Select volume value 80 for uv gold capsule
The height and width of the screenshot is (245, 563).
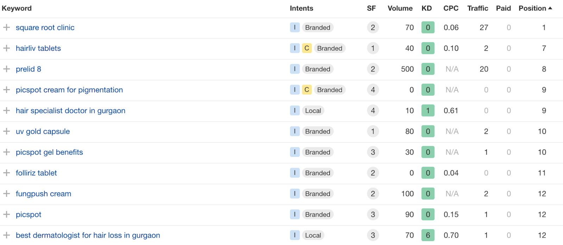click(x=410, y=131)
